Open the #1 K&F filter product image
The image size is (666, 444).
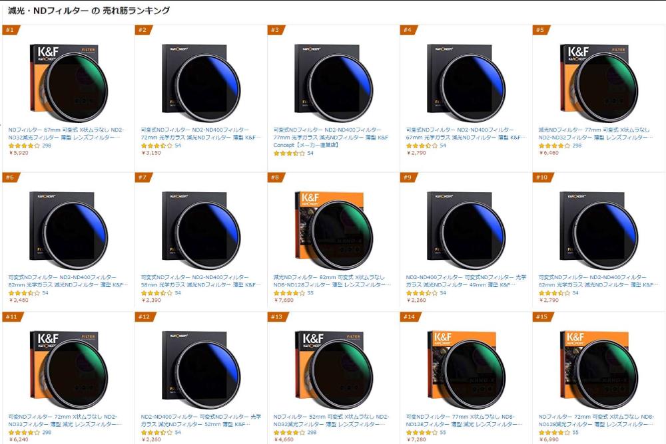point(65,80)
